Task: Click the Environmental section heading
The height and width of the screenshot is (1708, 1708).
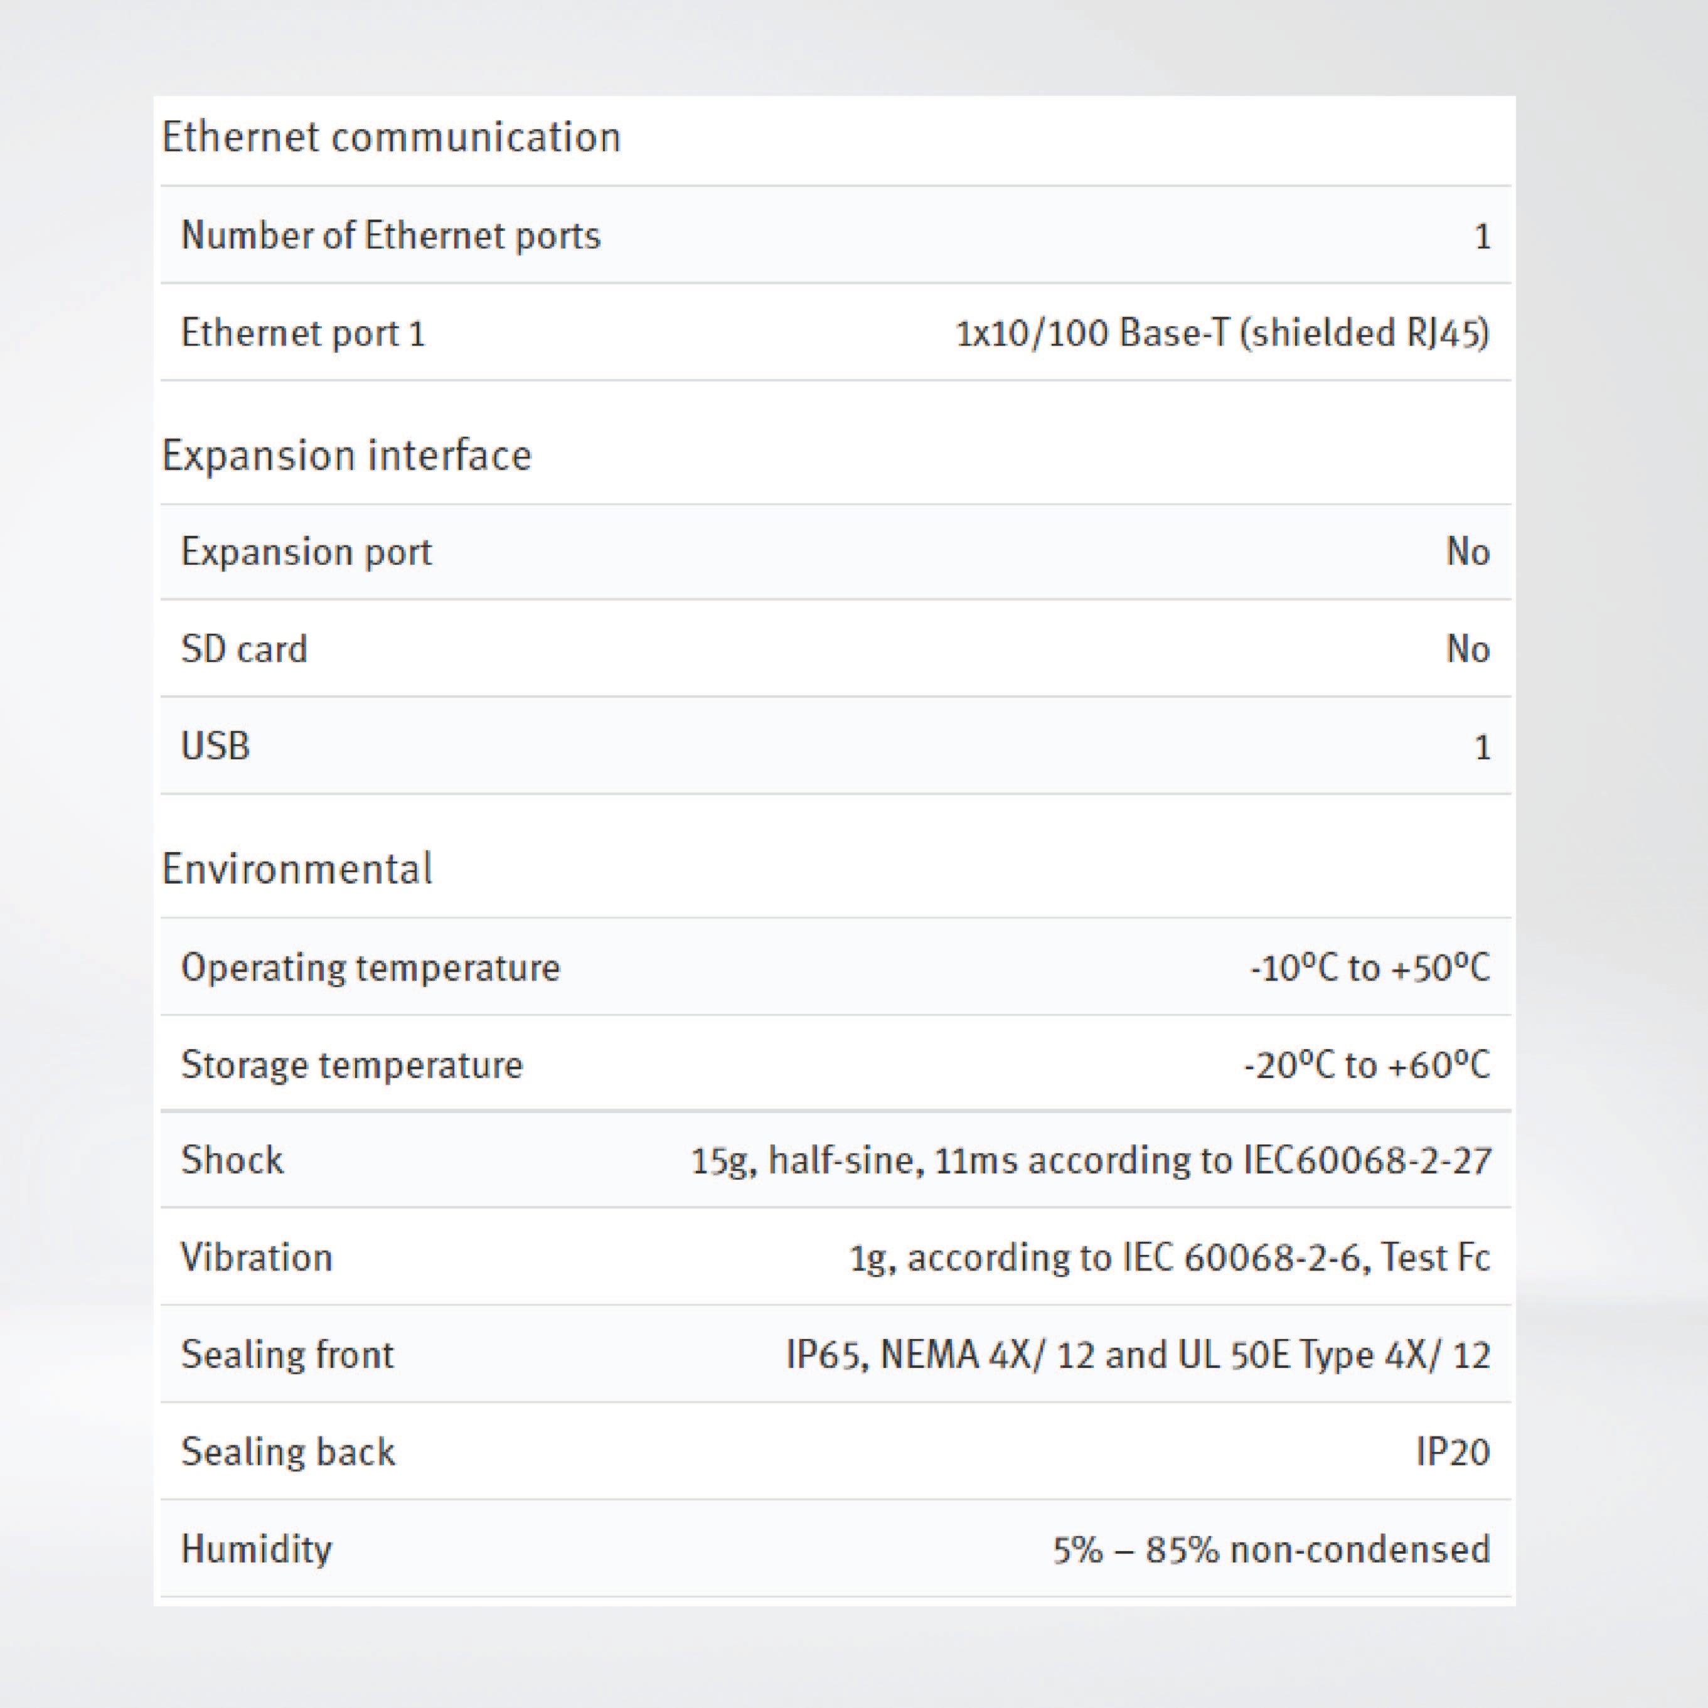Action: (297, 869)
